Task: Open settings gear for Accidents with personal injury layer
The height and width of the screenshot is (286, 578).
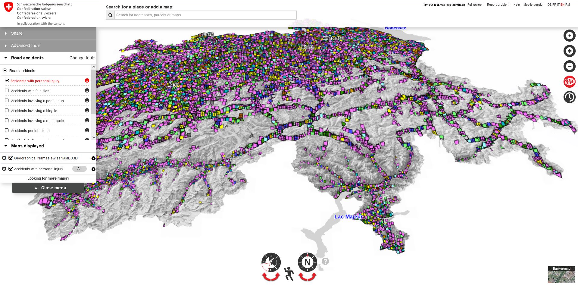Action: point(93,169)
